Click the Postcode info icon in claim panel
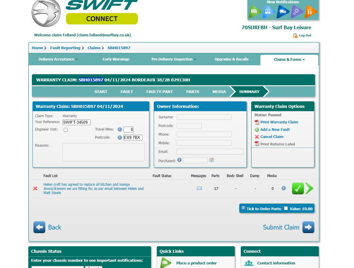 point(120,137)
